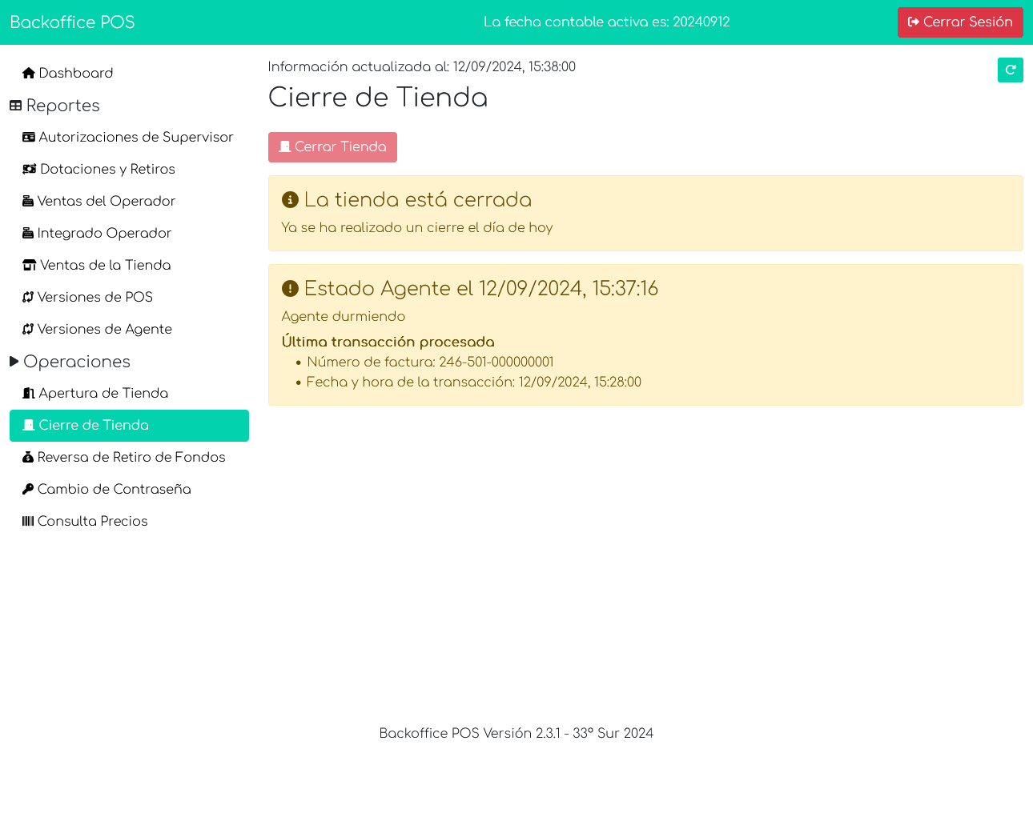Screen dimensions: 1033x817
Task: Click the La fecha contable activa text
Action: [607, 22]
